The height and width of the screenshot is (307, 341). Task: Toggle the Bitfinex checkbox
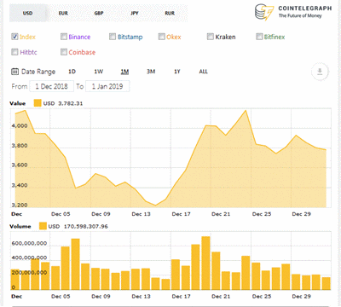[259, 37]
